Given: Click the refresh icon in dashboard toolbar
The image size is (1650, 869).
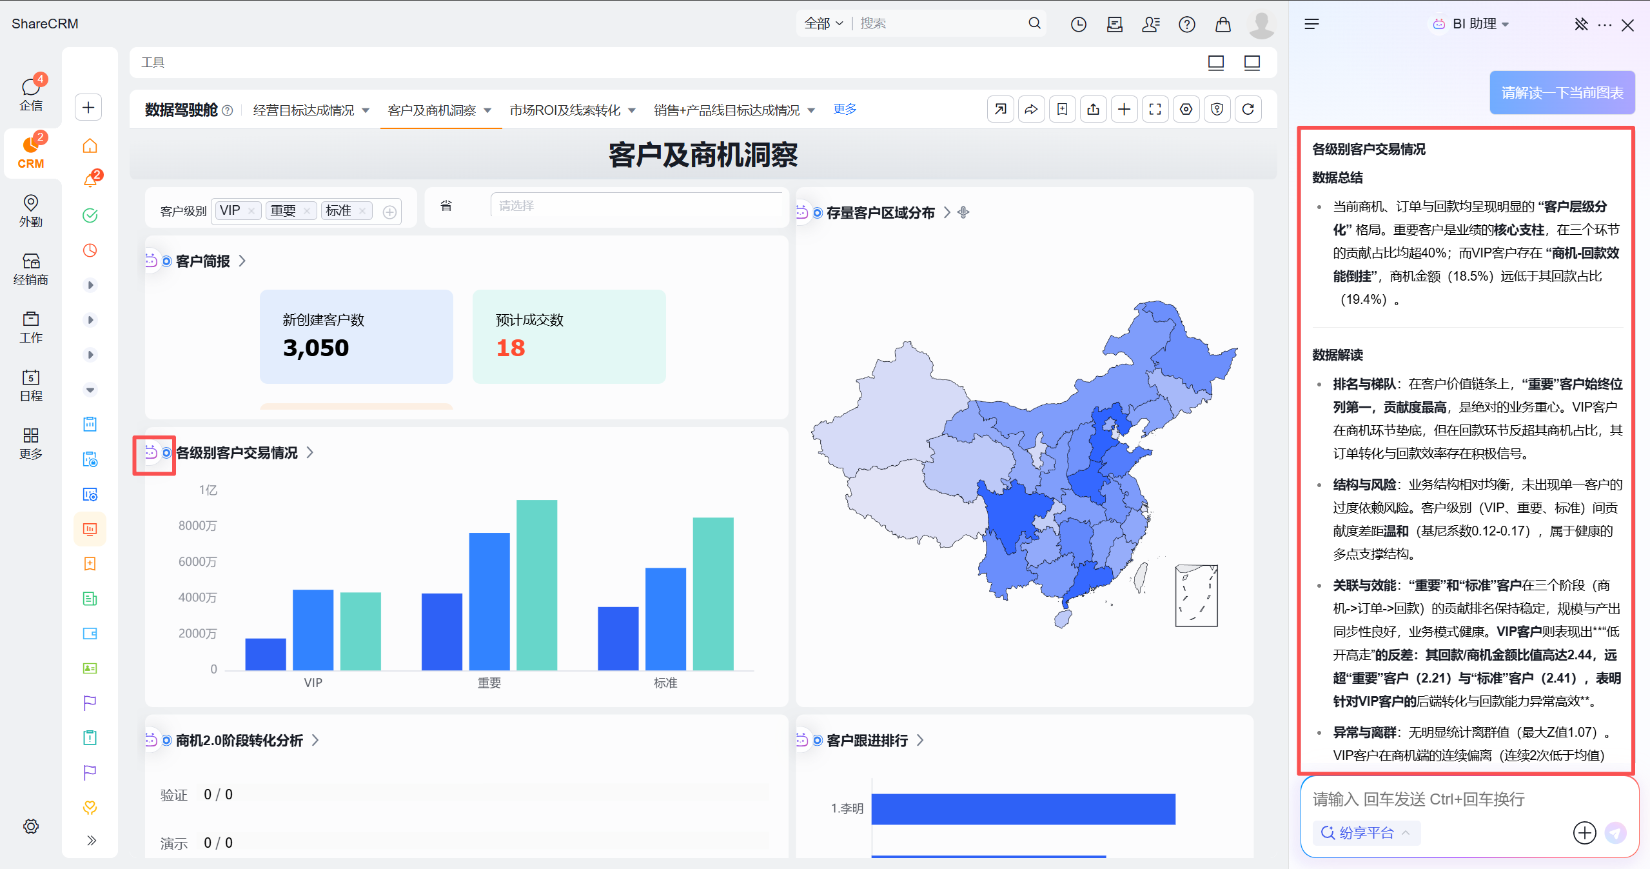Looking at the screenshot, I should point(1248,109).
